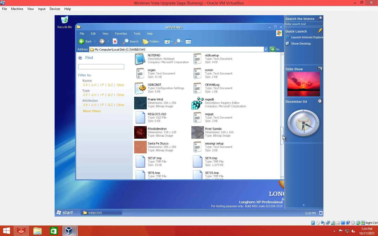Select the REGLOCS.OLD file icon
This screenshot has width=378, height=236.
[x=140, y=117]
